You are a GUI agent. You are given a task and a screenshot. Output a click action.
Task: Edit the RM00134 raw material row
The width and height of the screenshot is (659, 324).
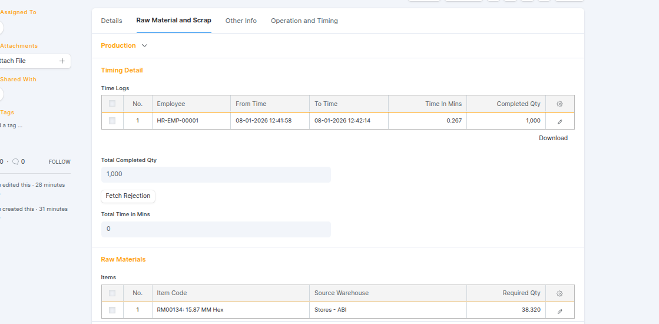point(559,310)
